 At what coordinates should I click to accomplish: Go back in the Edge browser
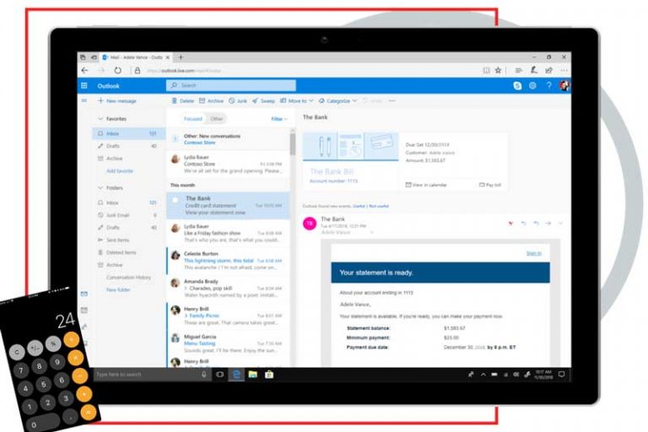(x=85, y=71)
